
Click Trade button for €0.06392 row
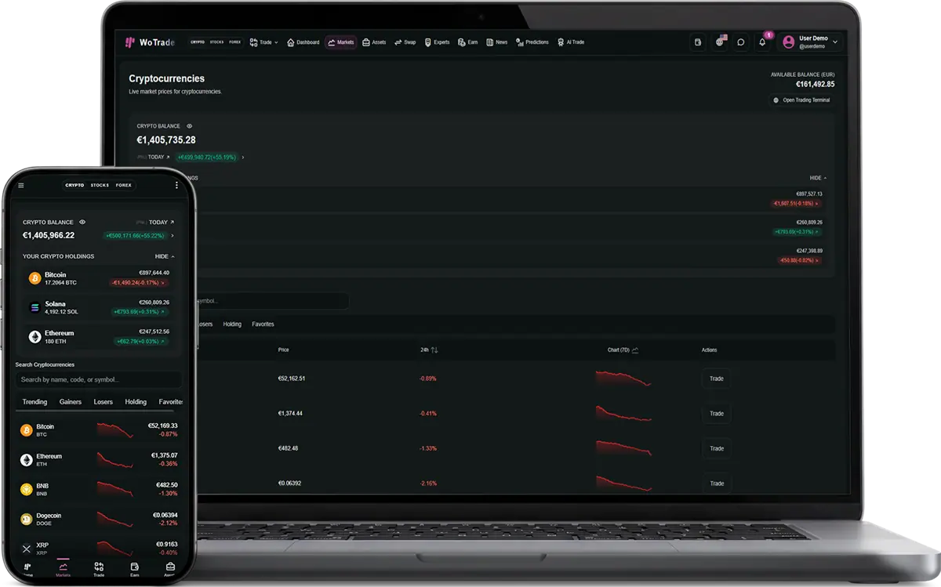717,484
